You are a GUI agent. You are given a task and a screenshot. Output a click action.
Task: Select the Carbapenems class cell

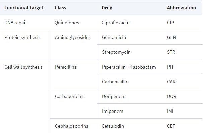tap(69, 96)
